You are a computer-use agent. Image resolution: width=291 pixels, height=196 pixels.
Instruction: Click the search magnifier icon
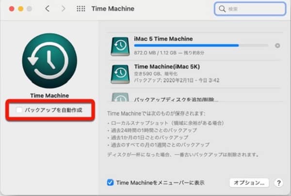click(222, 9)
